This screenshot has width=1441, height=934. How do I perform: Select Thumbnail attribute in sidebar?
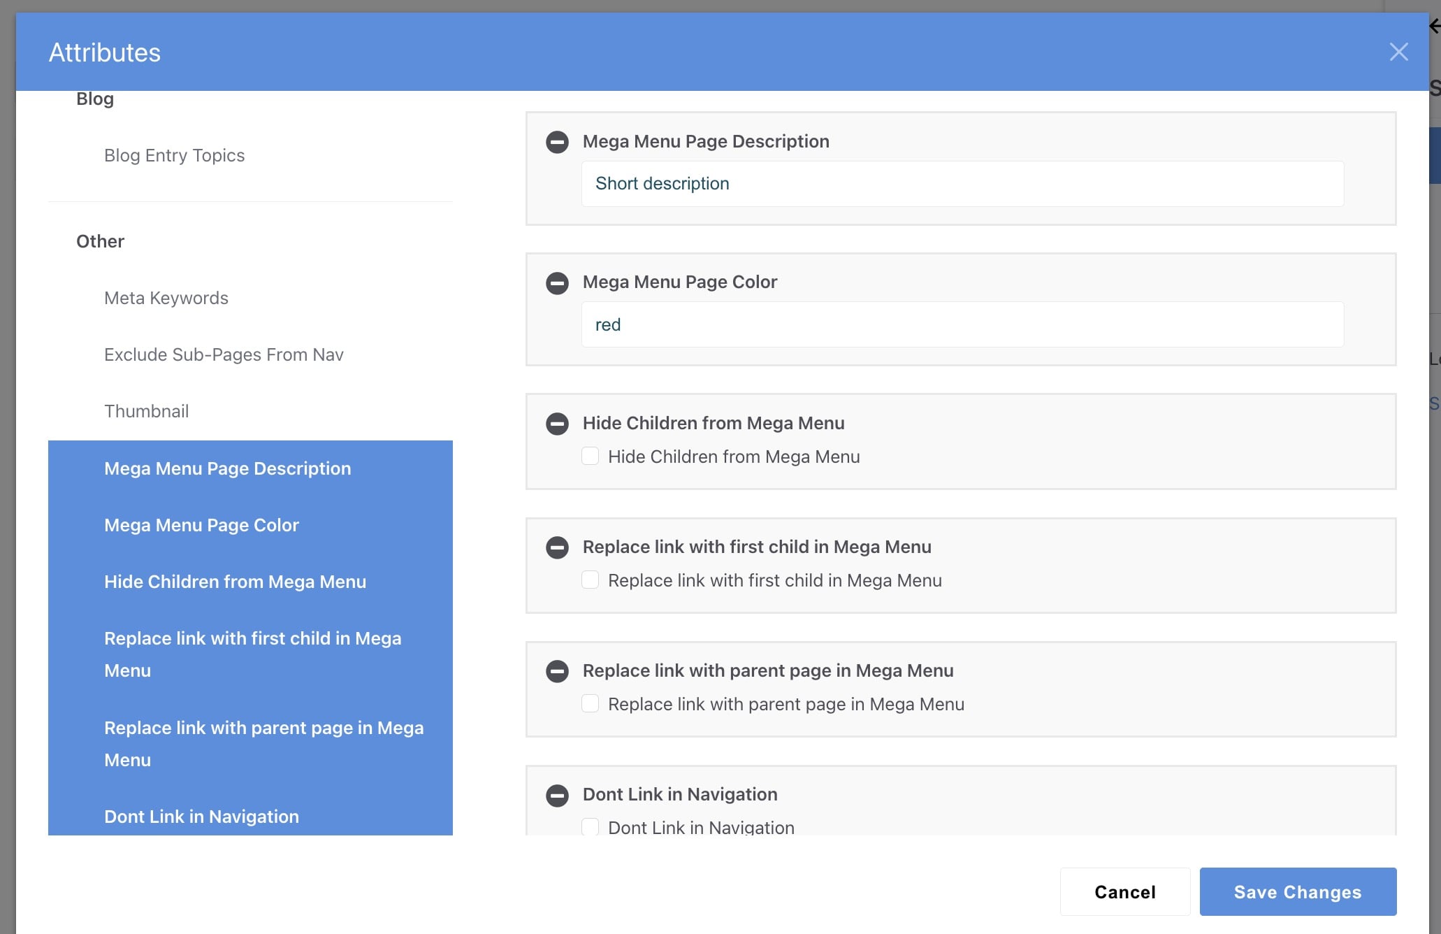(x=146, y=411)
